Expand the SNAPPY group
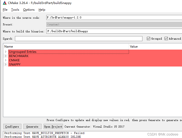 [5, 64]
